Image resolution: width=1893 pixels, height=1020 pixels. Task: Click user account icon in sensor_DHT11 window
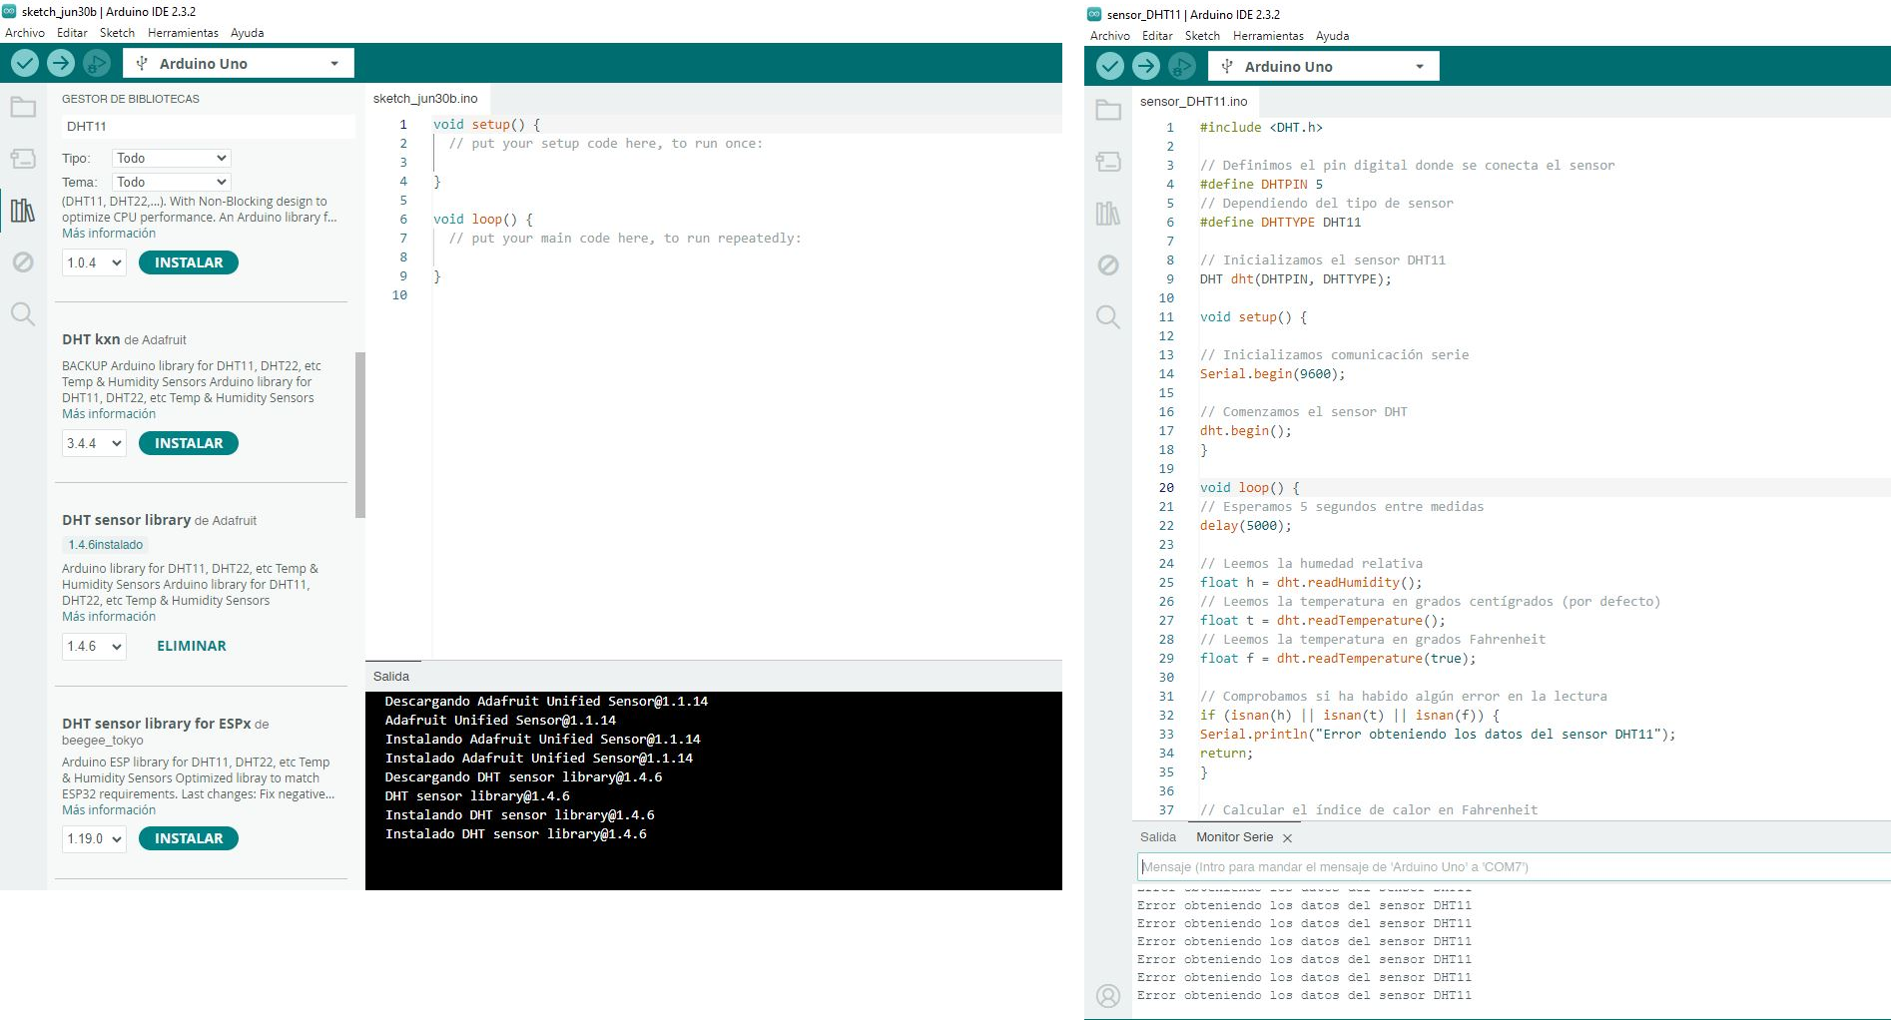click(1108, 995)
